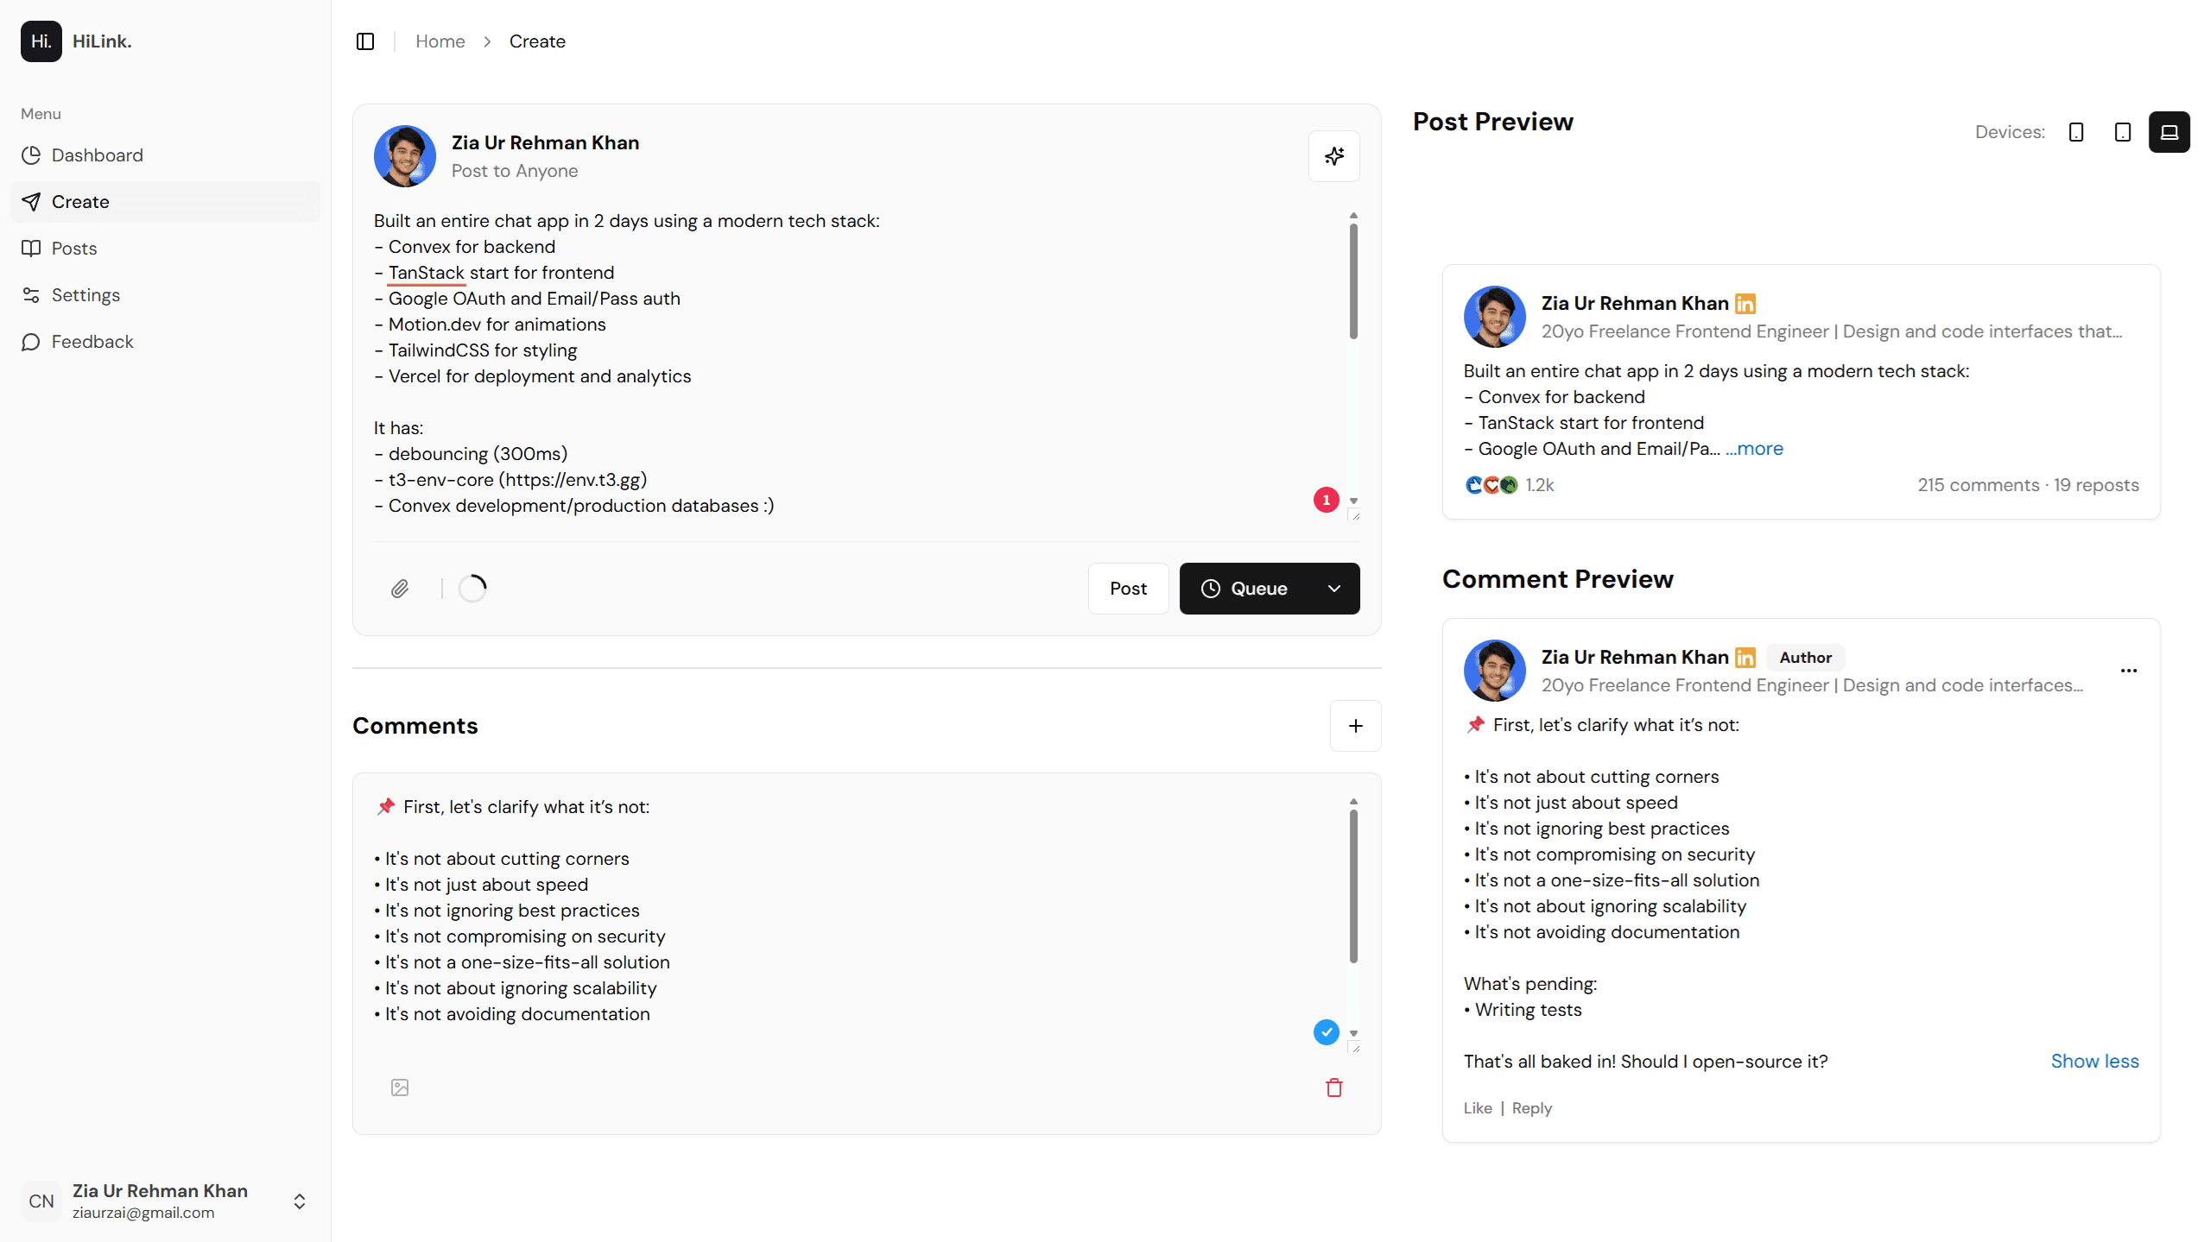Image resolution: width=2210 pixels, height=1242 pixels.
Task: Click the HiLink logo icon
Action: coord(41,41)
